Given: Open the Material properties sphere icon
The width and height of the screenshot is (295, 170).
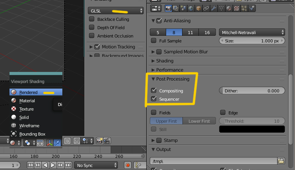Looking at the screenshot, I should [229, 8].
